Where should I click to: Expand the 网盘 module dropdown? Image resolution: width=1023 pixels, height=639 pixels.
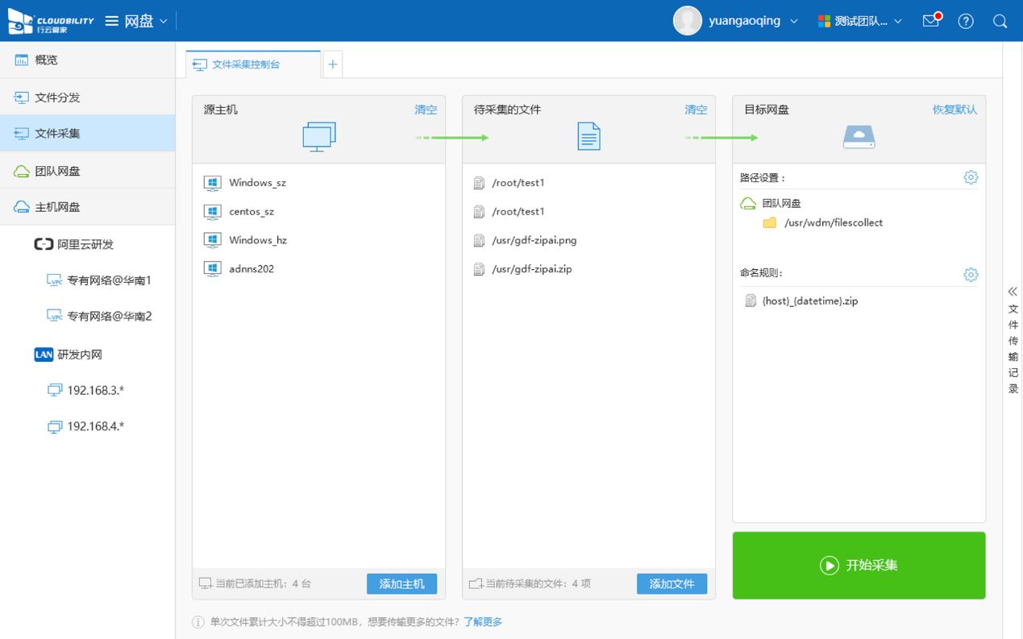point(137,21)
